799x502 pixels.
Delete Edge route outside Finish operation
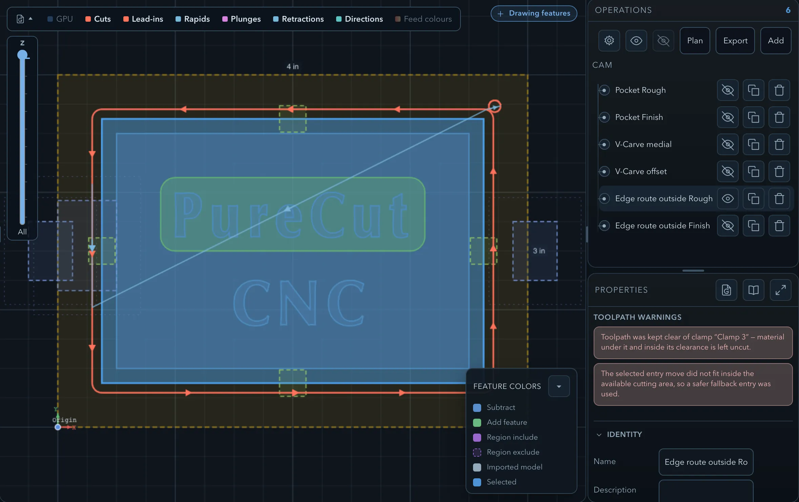pyautogui.click(x=779, y=226)
